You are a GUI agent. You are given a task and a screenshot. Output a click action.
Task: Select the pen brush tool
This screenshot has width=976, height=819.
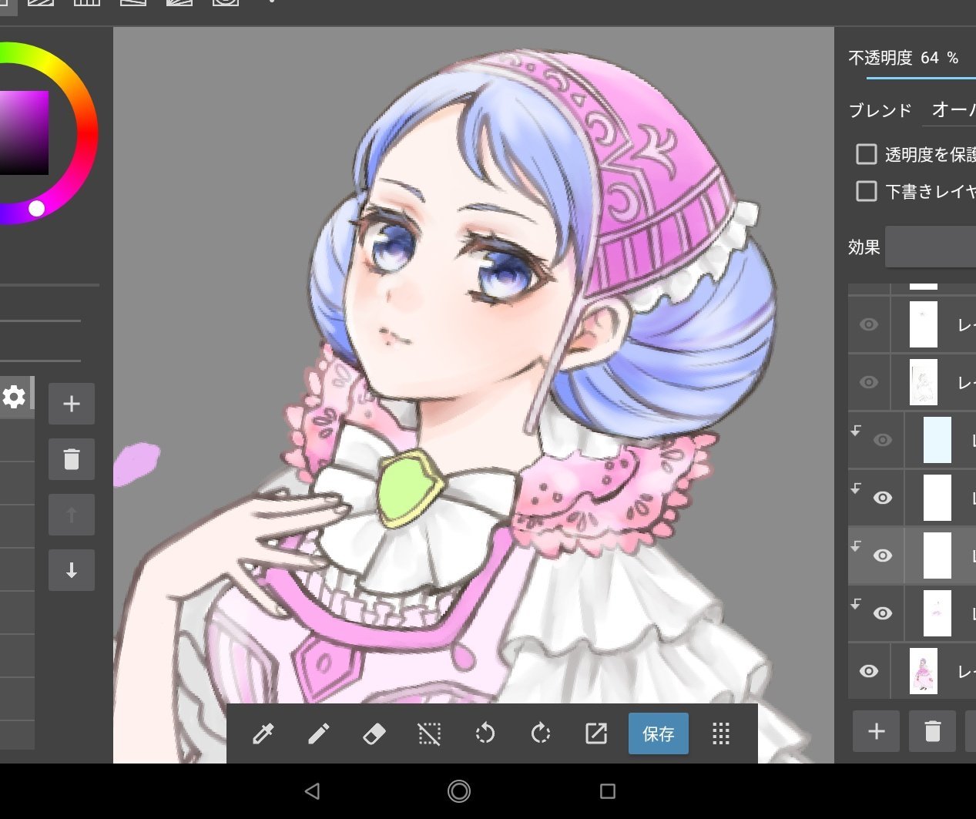[x=319, y=734]
